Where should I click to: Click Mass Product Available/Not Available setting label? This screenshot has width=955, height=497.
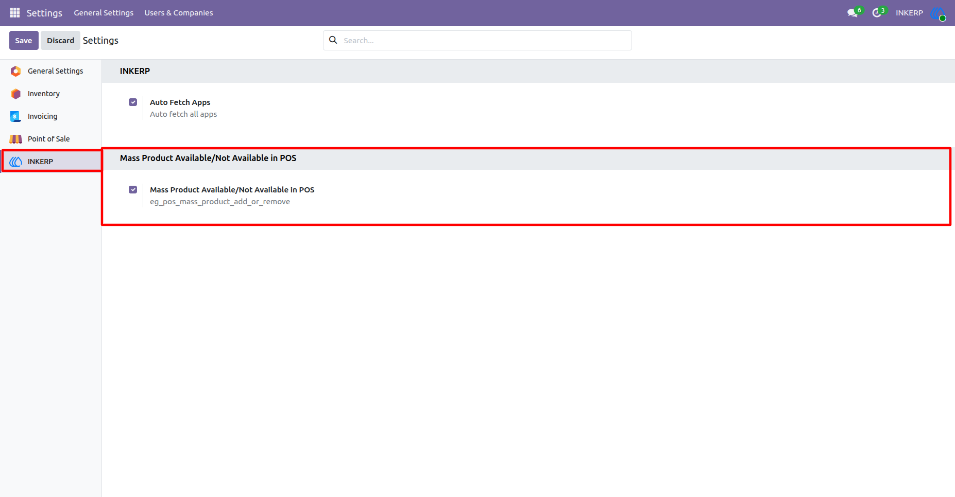point(232,190)
